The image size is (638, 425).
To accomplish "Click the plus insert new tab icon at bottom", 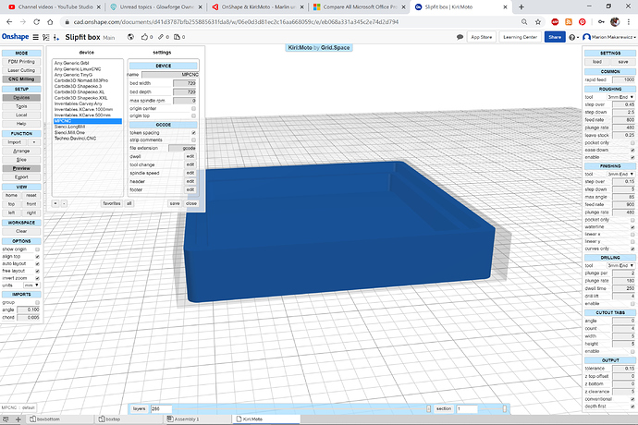I will pyautogui.click(x=18, y=419).
